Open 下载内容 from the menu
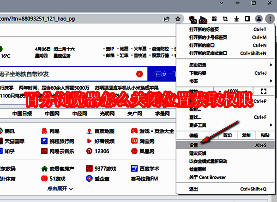The image size is (277, 202). click(x=225, y=73)
